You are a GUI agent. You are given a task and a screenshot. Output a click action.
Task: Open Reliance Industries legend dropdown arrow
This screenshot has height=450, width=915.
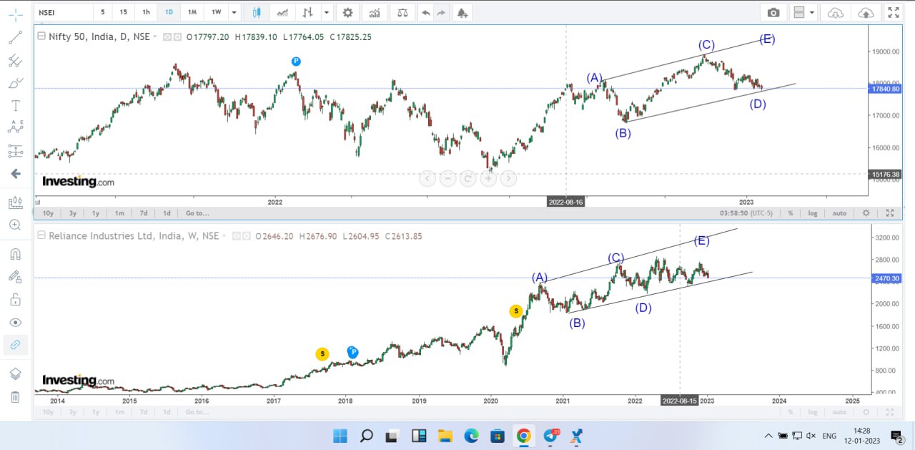[x=224, y=235]
